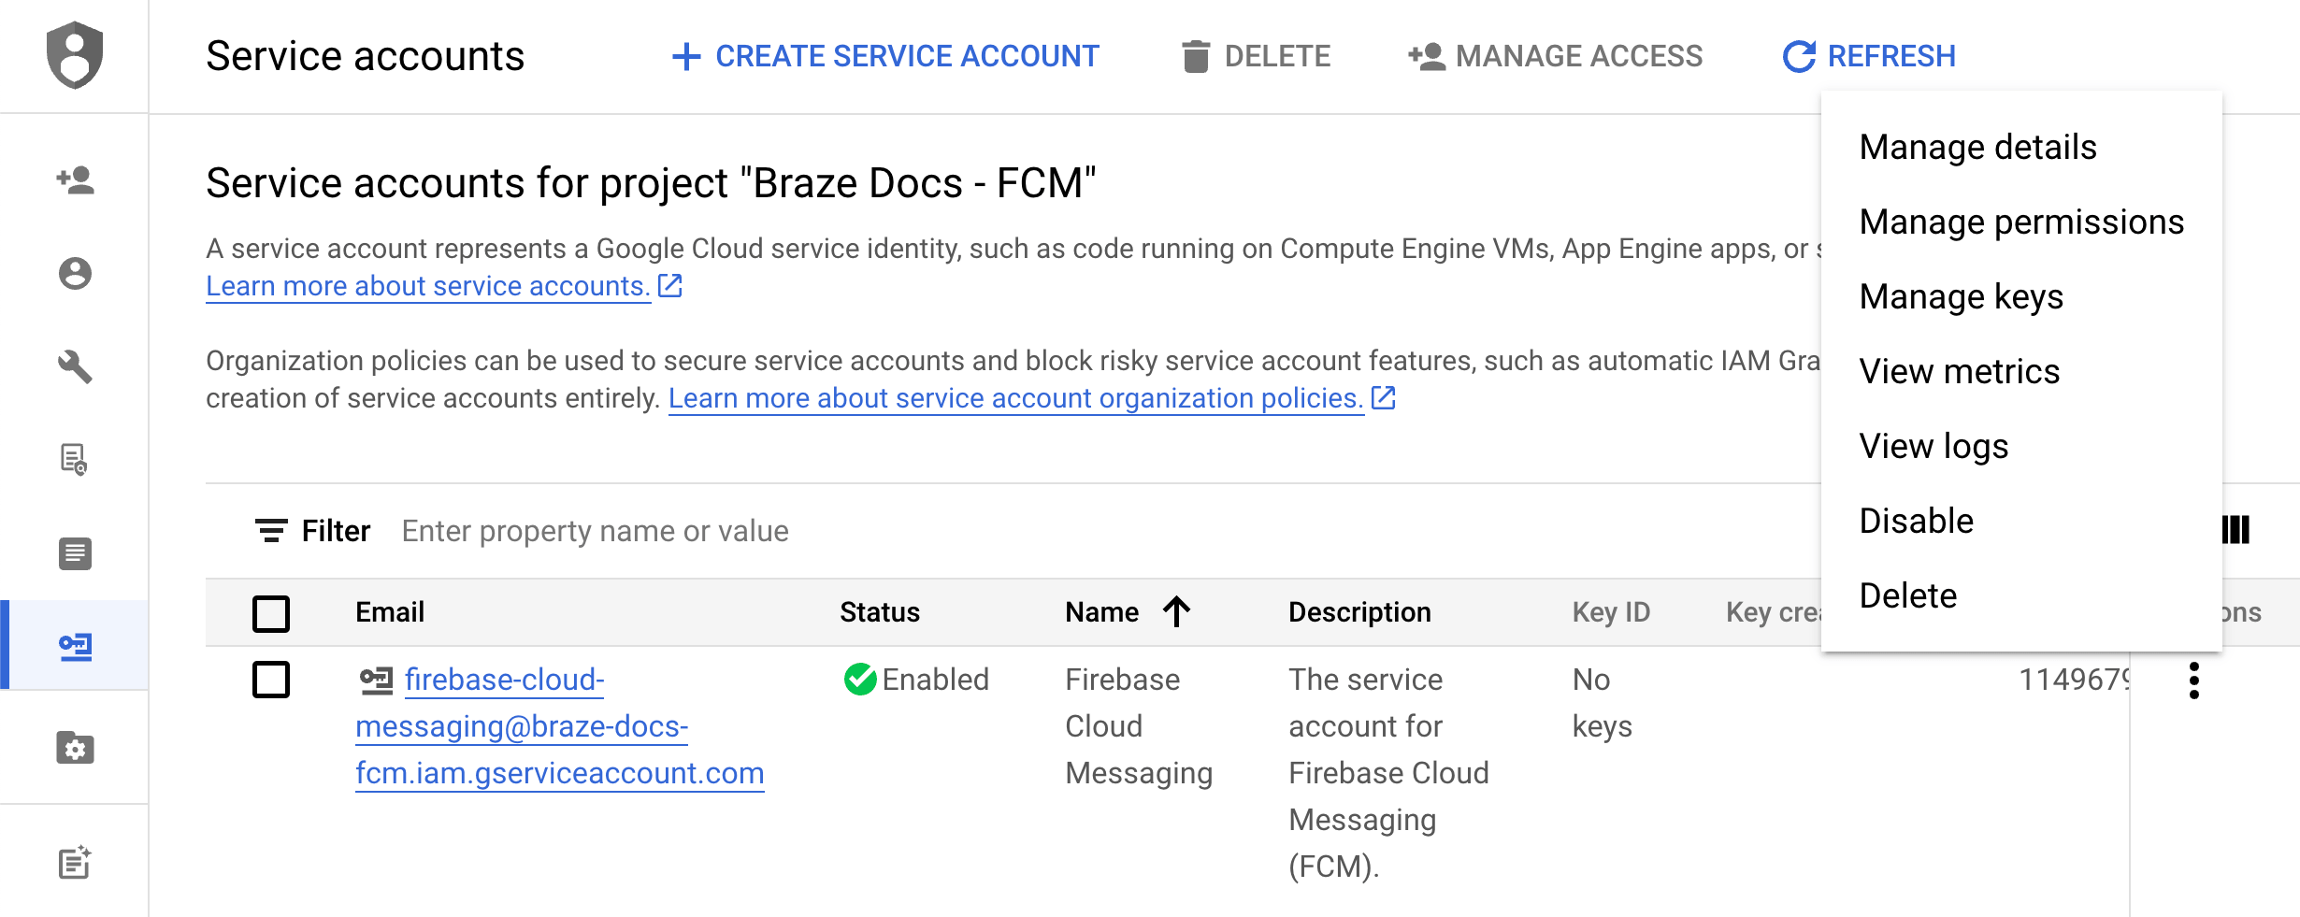Open the document list sidebar icon

[75, 553]
